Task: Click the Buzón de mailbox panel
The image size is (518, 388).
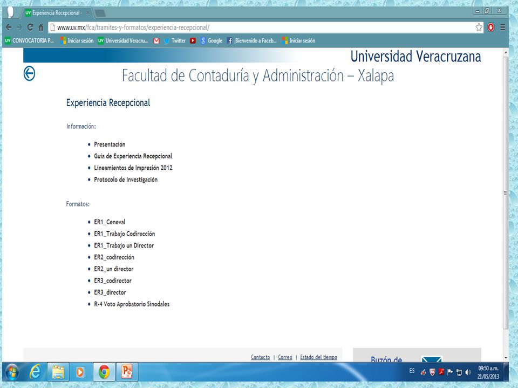Action: 417,355
